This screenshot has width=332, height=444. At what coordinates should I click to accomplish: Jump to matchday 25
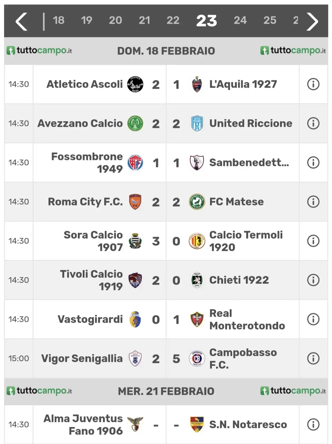(x=270, y=20)
